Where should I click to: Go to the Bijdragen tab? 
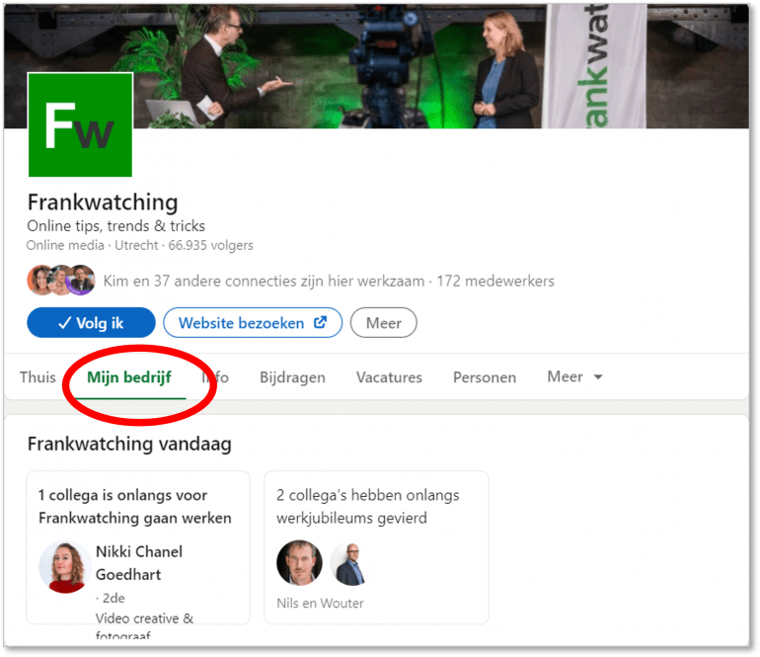tap(292, 377)
